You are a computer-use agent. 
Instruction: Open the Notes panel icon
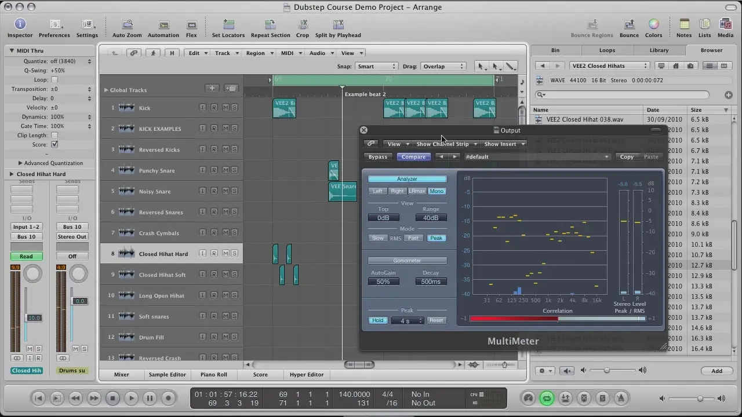[x=684, y=24]
